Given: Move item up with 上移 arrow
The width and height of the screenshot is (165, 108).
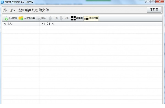Looking at the screenshot, I should (50, 18).
